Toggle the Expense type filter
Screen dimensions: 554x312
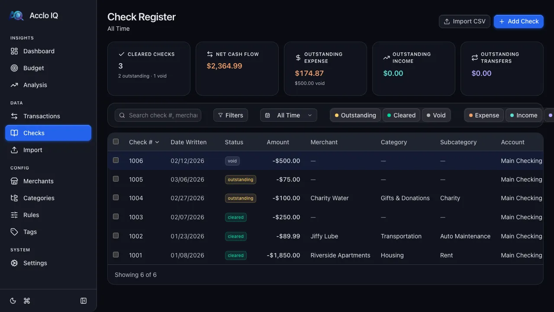click(x=484, y=115)
